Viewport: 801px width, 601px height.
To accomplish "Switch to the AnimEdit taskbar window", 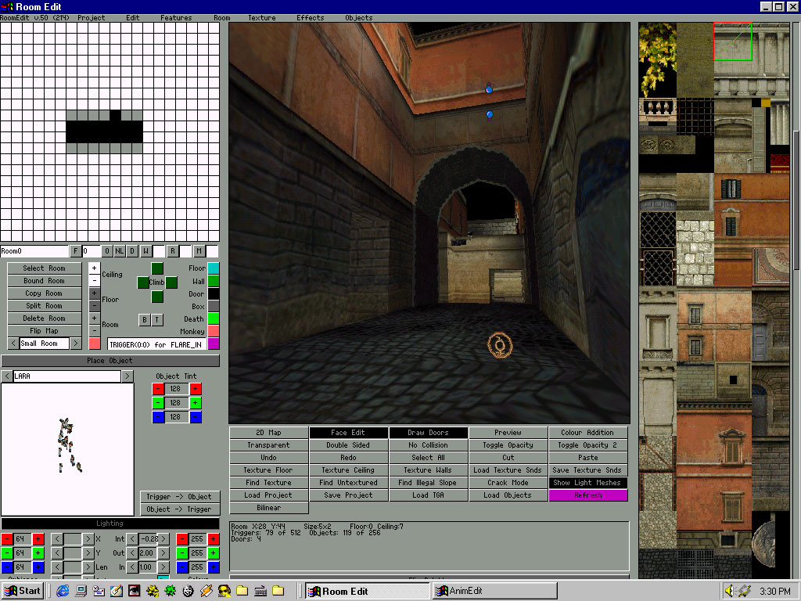I will click(x=495, y=591).
